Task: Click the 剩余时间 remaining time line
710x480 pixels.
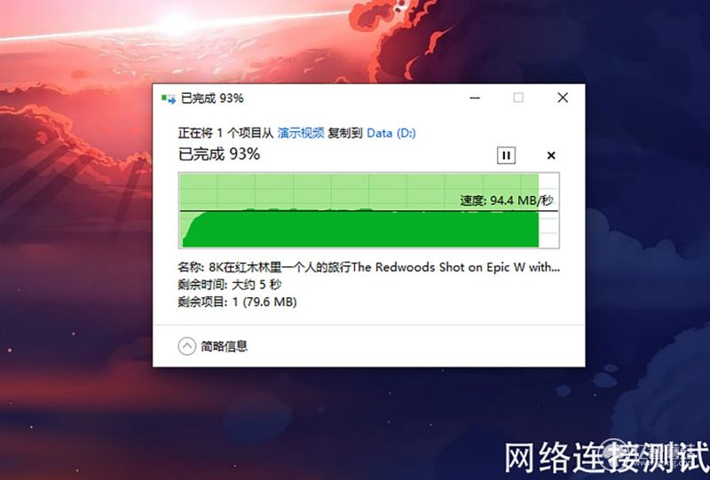Action: 230,285
